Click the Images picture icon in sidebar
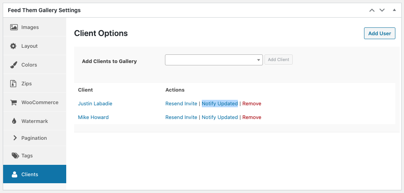 (x=14, y=27)
